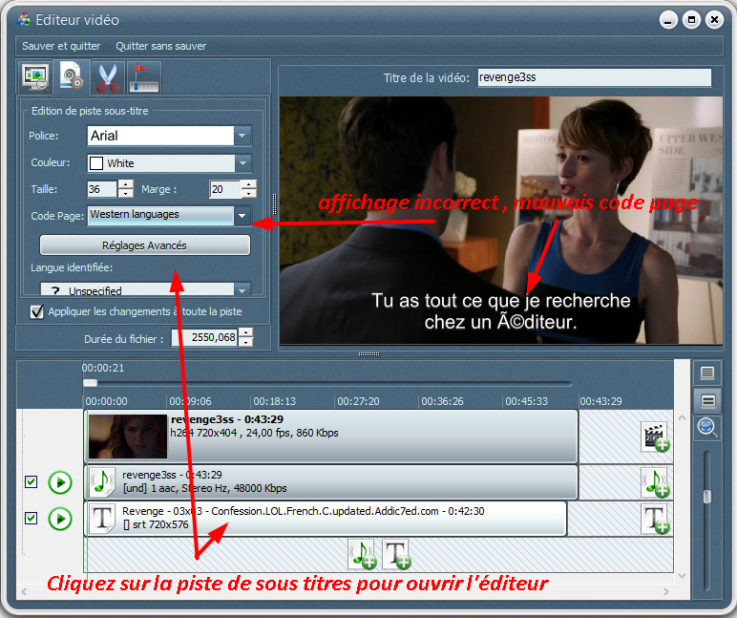This screenshot has height=618, width=737.
Task: Click the subtitle track T icon
Action: (102, 519)
